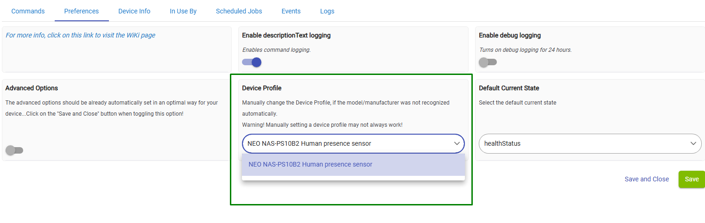Go to the In Use By tab
The image size is (705, 223).
[183, 11]
